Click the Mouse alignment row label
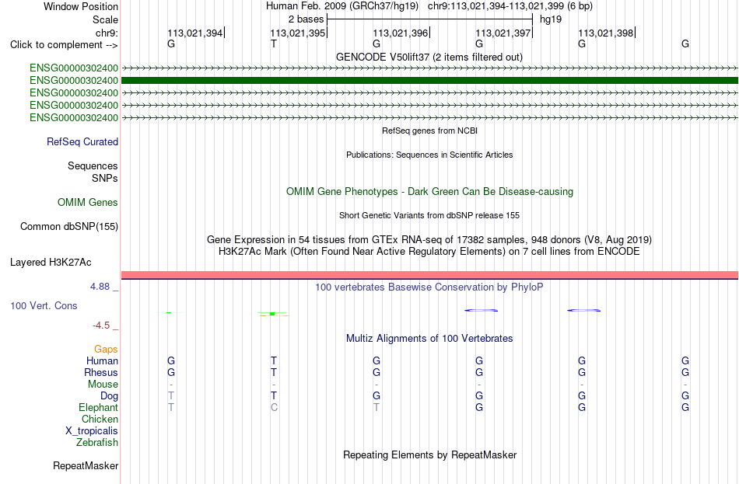The image size is (739, 484). tap(103, 385)
